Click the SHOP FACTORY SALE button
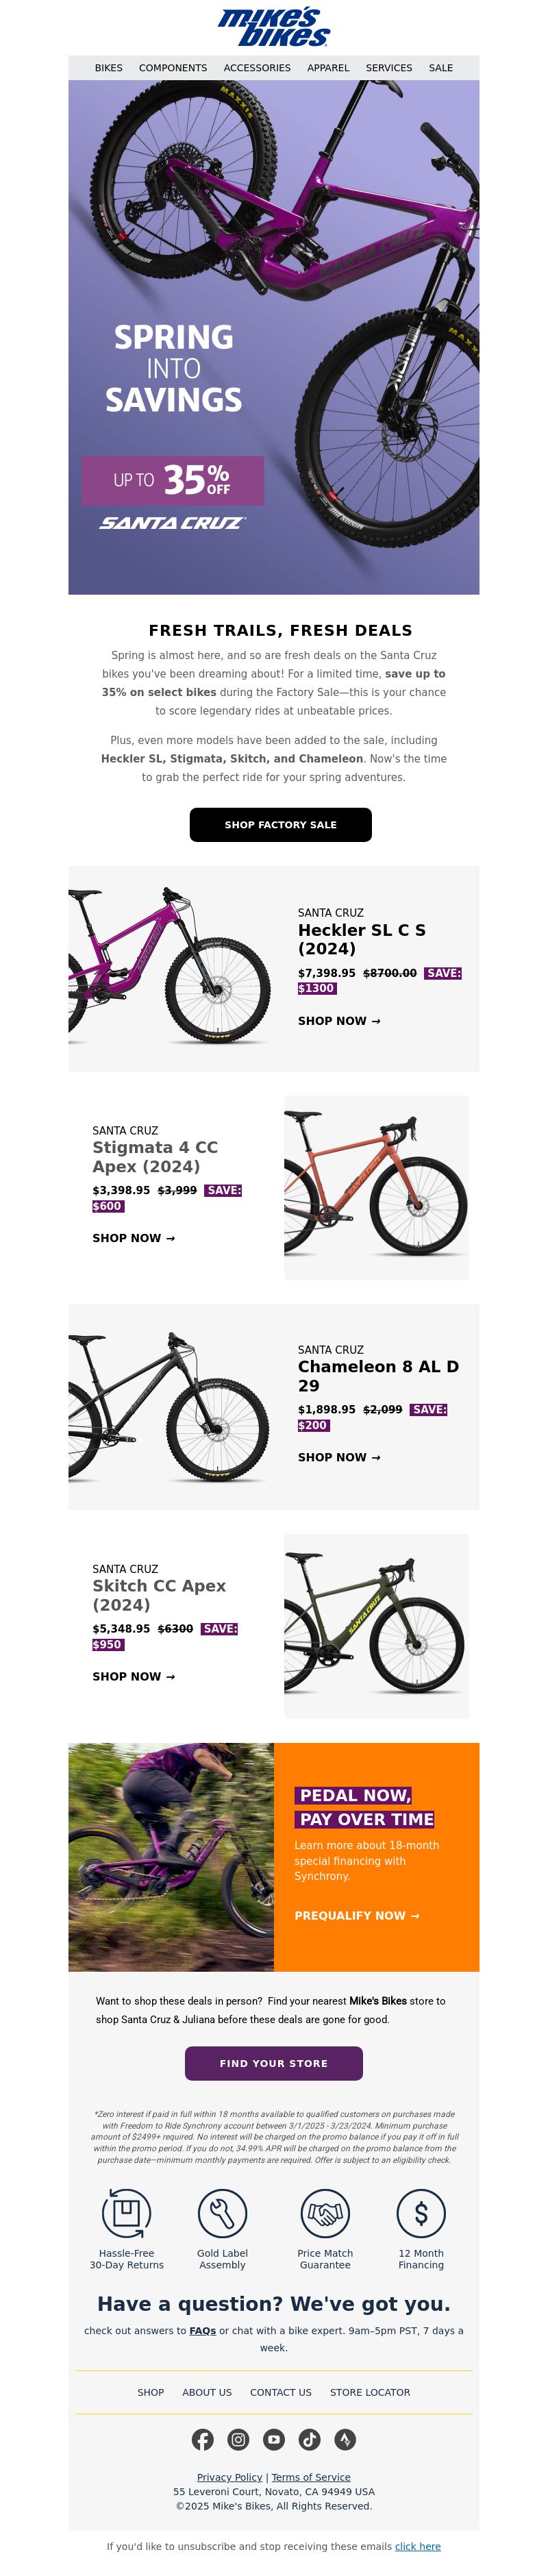Image resolution: width=548 pixels, height=2576 pixels. click(281, 824)
